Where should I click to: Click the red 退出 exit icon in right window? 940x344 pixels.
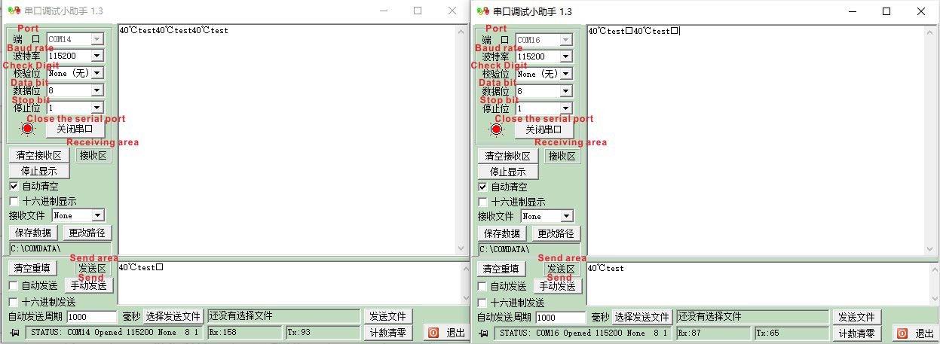coord(902,333)
